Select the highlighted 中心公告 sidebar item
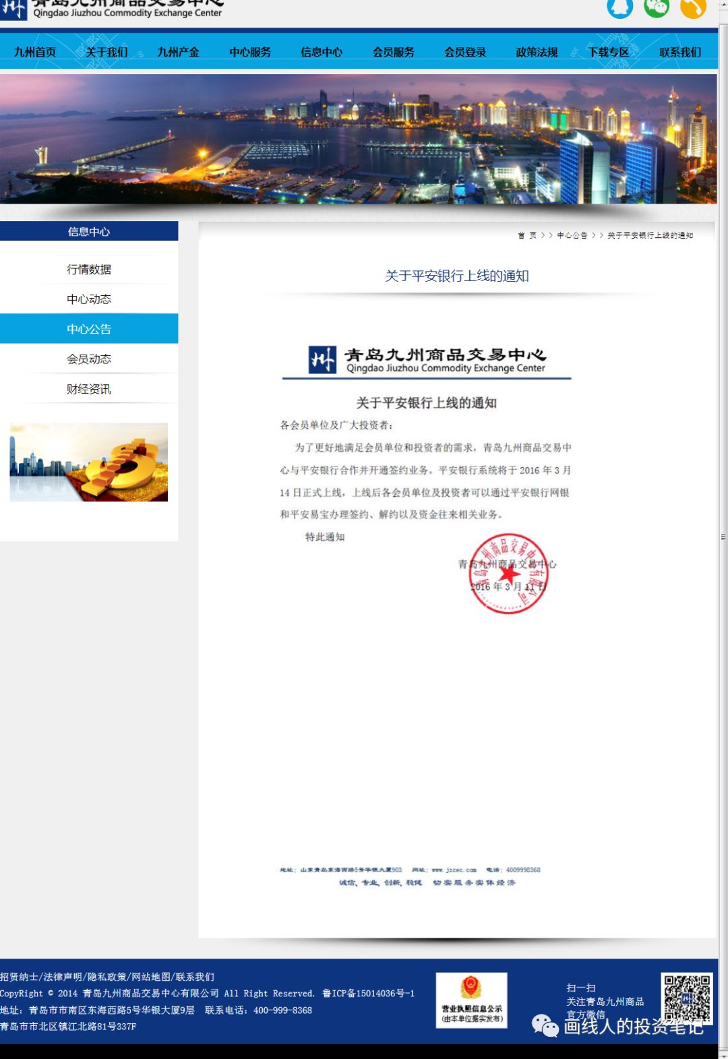 [89, 329]
